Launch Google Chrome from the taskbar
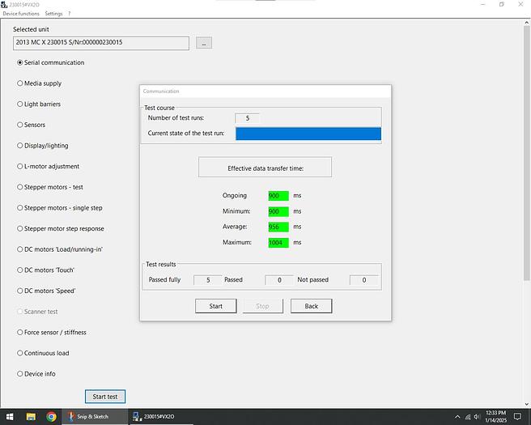The image size is (531, 425). click(51, 417)
